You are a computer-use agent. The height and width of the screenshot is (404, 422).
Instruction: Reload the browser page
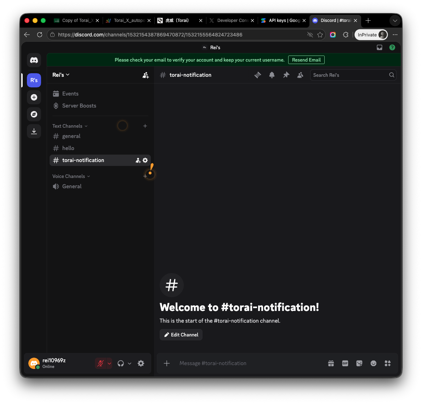point(40,35)
